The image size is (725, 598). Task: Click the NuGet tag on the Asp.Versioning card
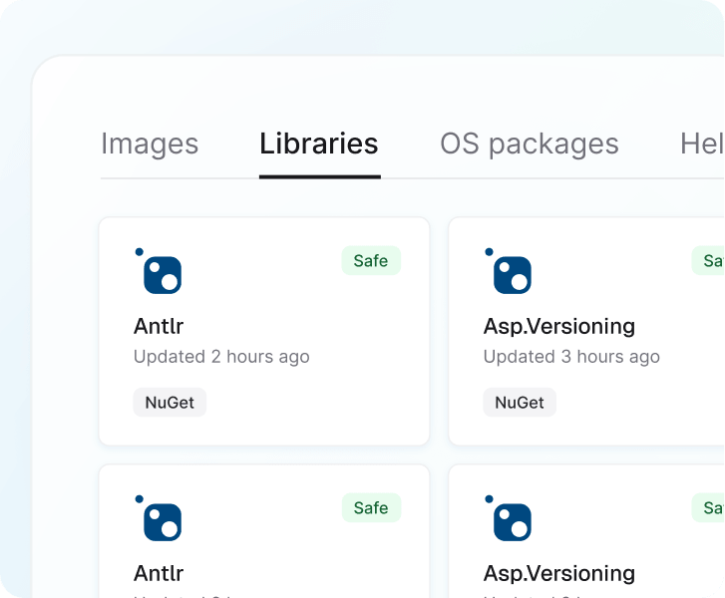point(520,403)
